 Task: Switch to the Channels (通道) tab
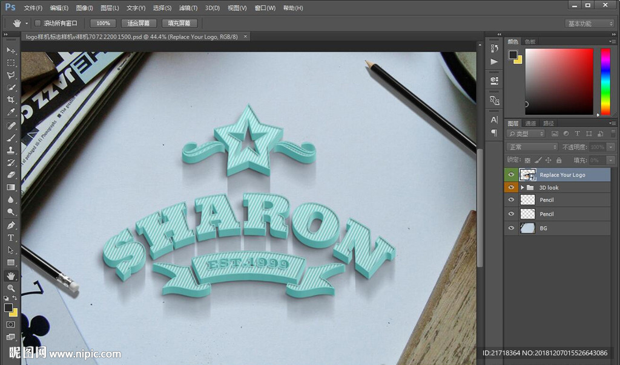click(530, 123)
